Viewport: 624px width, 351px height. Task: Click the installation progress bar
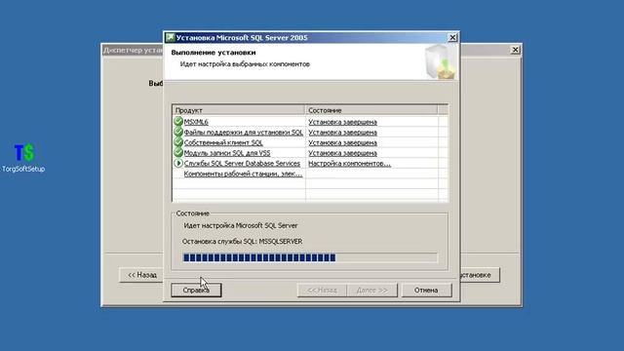(x=310, y=257)
